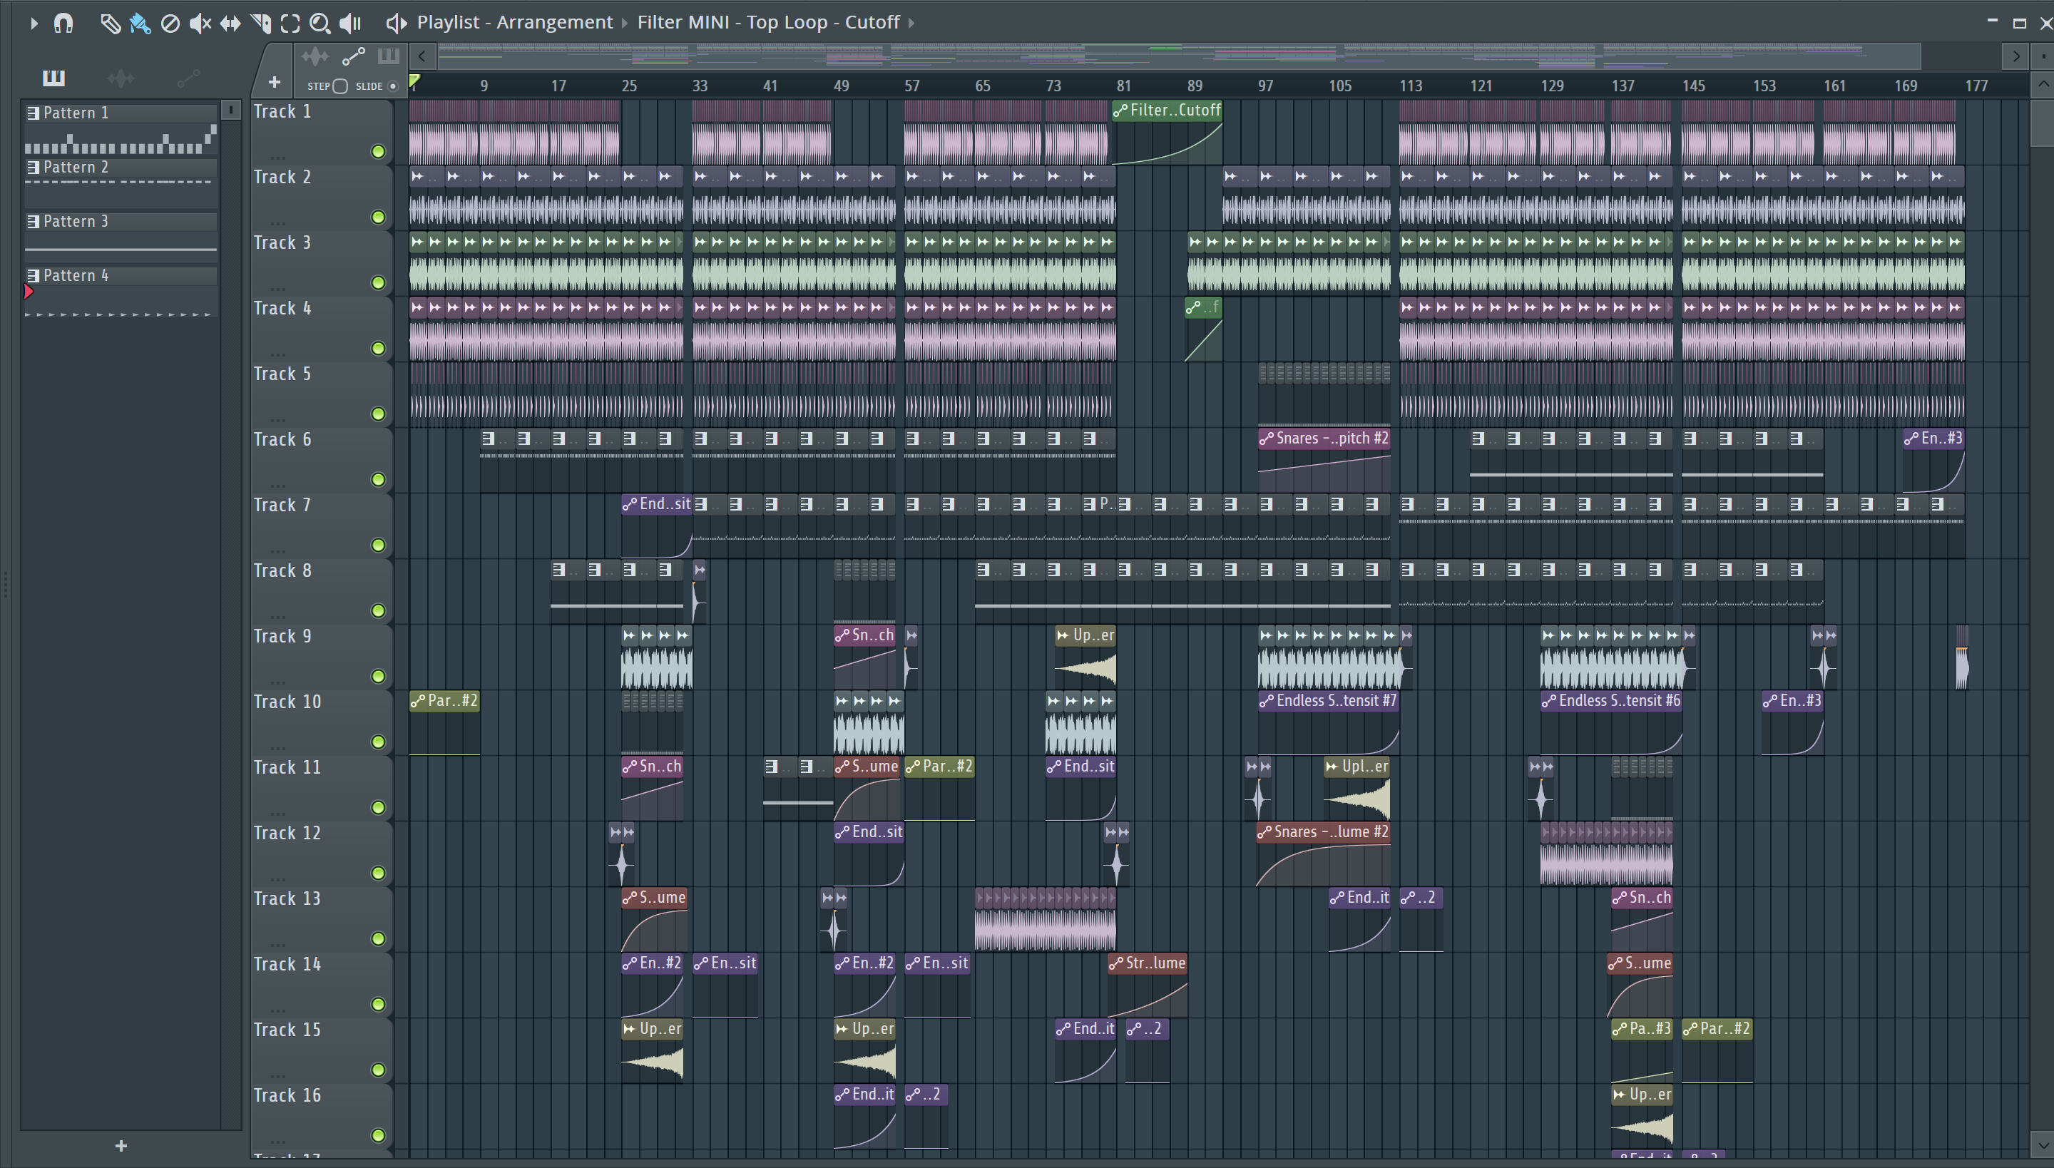Screen dimensions: 2054x1168
Task: Mute Track 1 with its green light
Action: (378, 152)
